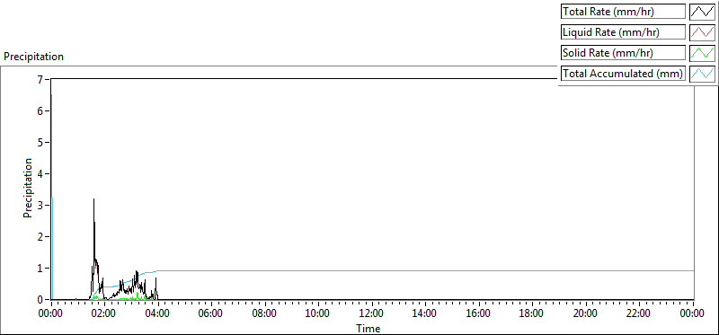Click the Total Accumulated blue line swatch icon

pos(703,74)
